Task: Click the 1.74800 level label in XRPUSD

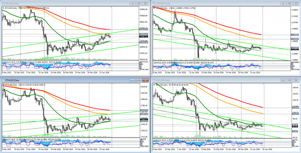Action: (295, 35)
